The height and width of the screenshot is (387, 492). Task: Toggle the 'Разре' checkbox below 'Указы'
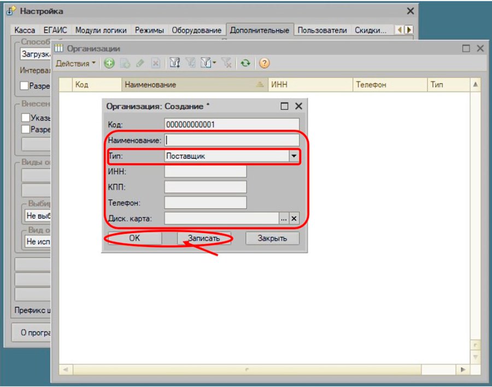[x=26, y=129]
